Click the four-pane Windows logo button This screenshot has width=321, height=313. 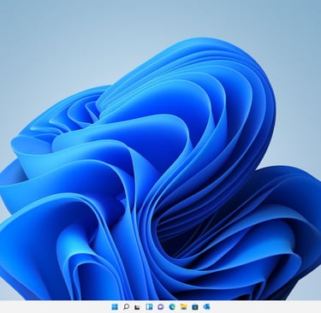click(115, 307)
